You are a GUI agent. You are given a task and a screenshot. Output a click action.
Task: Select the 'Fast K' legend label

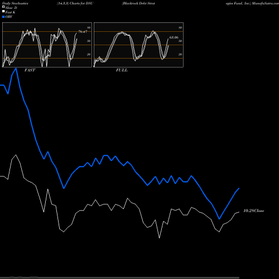point(11,12)
